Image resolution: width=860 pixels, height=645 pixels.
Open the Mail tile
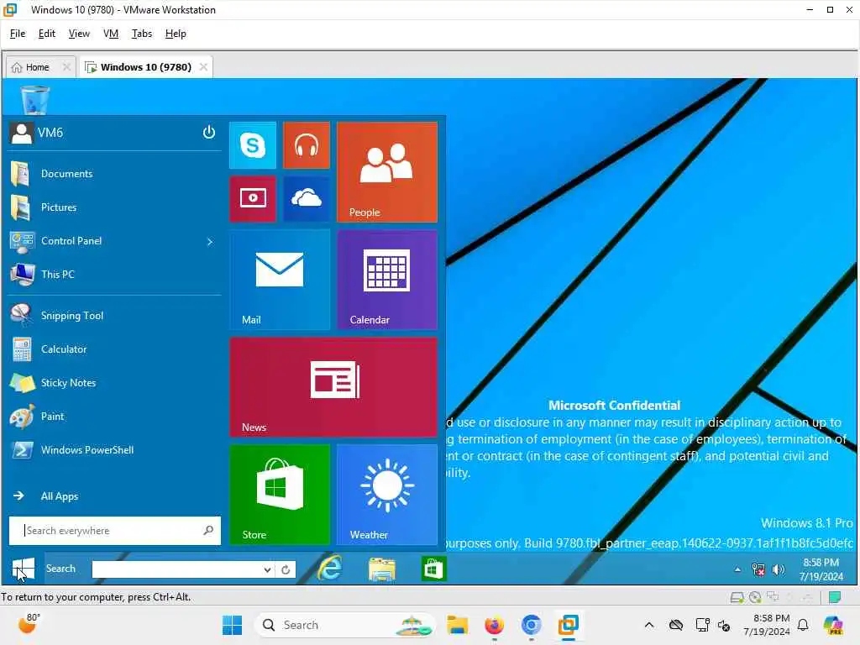pyautogui.click(x=279, y=280)
